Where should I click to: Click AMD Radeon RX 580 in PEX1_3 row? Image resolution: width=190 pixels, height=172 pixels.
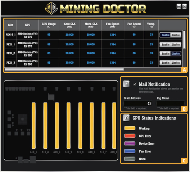coord(28,63)
